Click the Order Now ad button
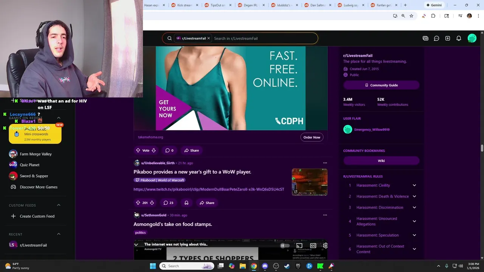Viewport: 484px width, 272px height. 312,137
